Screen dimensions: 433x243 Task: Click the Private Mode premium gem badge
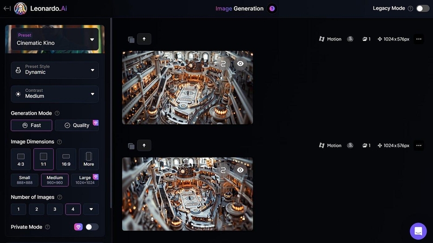click(78, 227)
